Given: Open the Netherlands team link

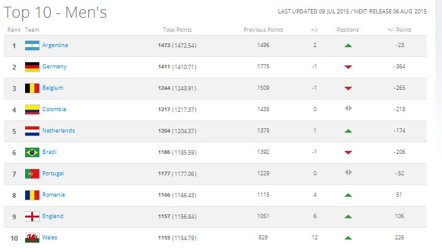Looking at the screenshot, I should pos(59,131).
